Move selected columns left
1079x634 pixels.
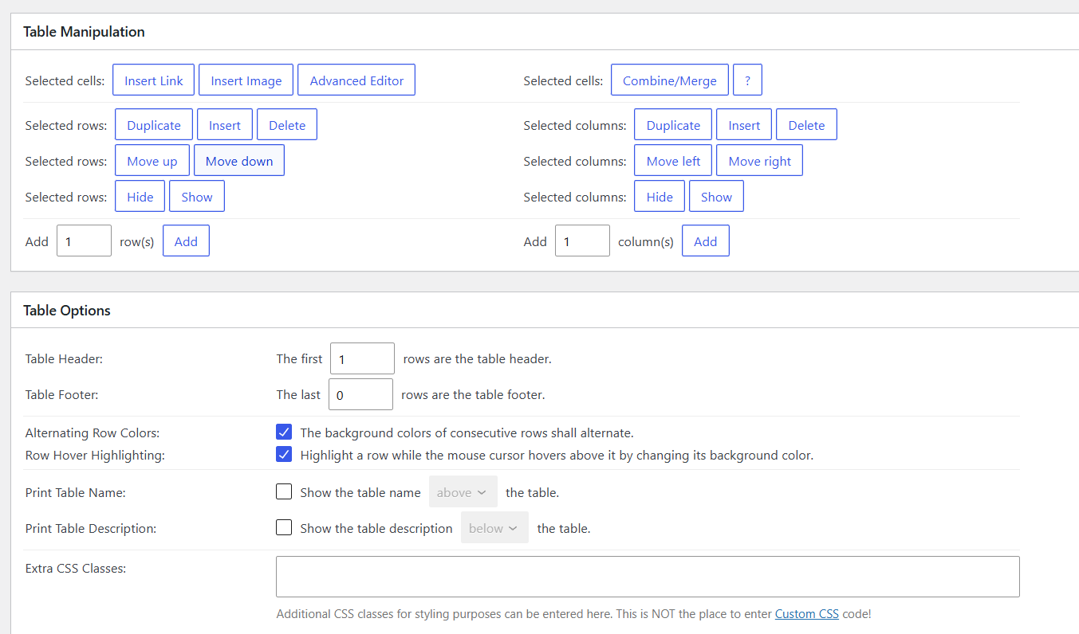pos(673,161)
